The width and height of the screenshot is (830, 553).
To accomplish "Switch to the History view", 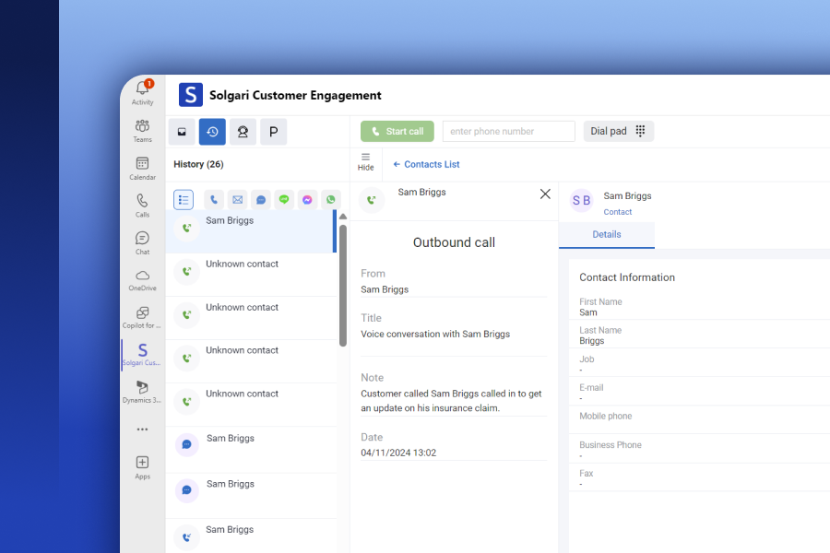I will coord(212,132).
